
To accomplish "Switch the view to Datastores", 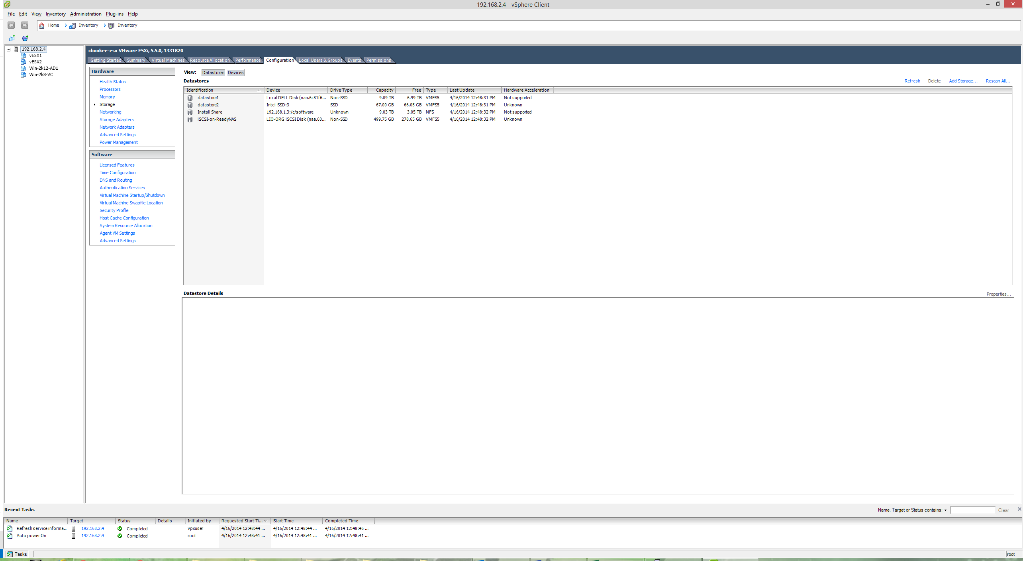I will click(213, 73).
